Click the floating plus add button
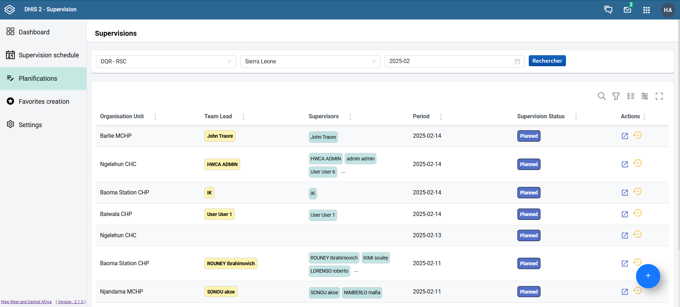The height and width of the screenshot is (307, 680). tap(648, 276)
